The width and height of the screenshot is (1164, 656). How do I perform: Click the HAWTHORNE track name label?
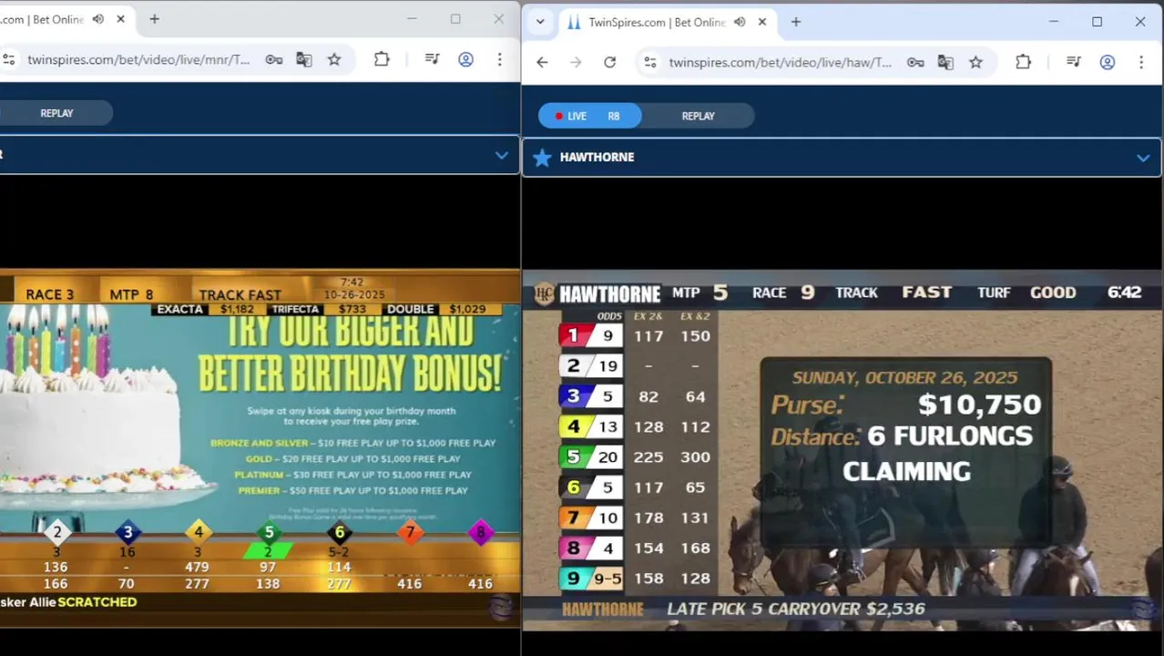point(597,157)
